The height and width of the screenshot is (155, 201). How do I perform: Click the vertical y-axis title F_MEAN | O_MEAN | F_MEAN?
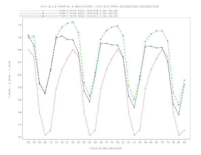(10, 80)
